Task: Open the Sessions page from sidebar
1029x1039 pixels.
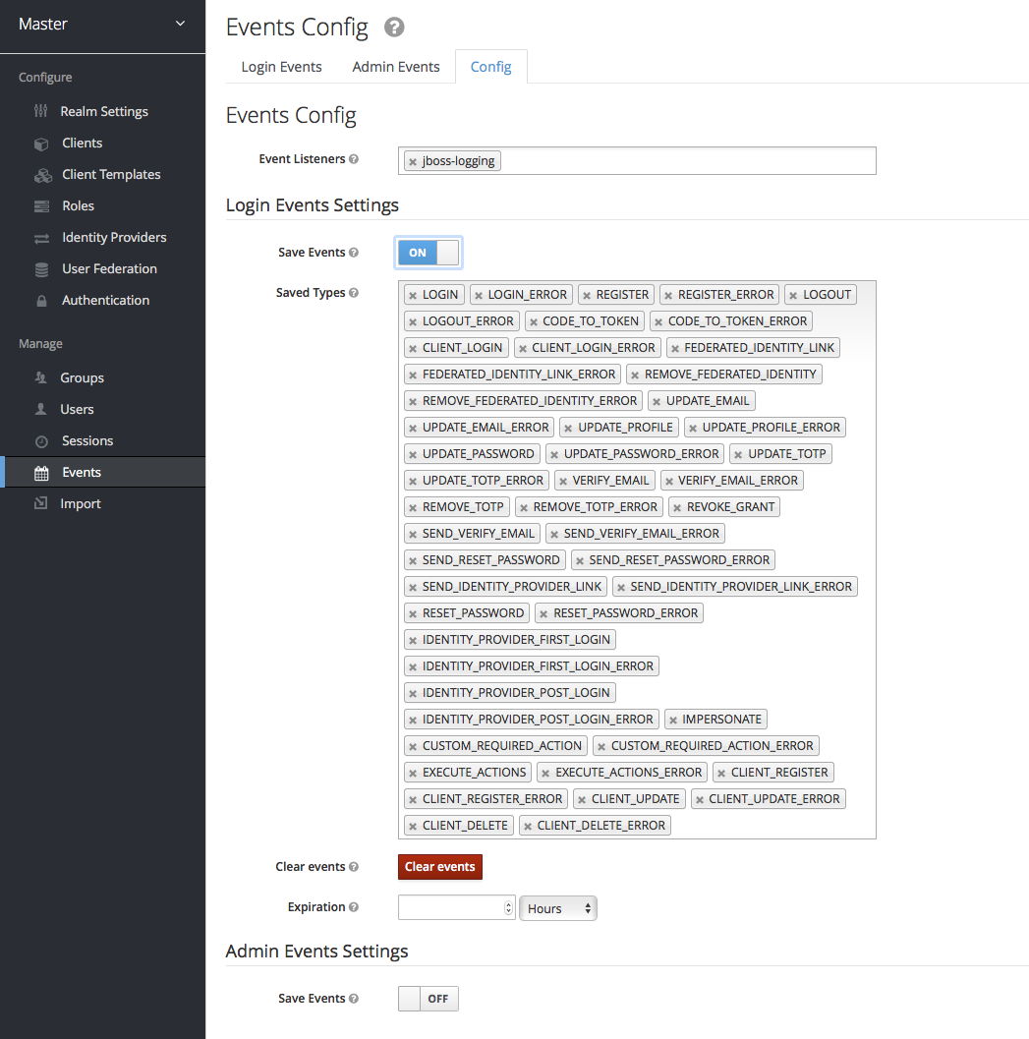Action: 87,440
